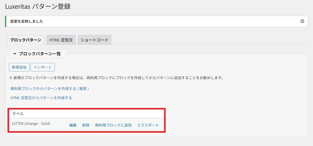Open HTML 定型文からパターンを作成する link
Viewport: 313px width, 146px height.
click(41, 98)
